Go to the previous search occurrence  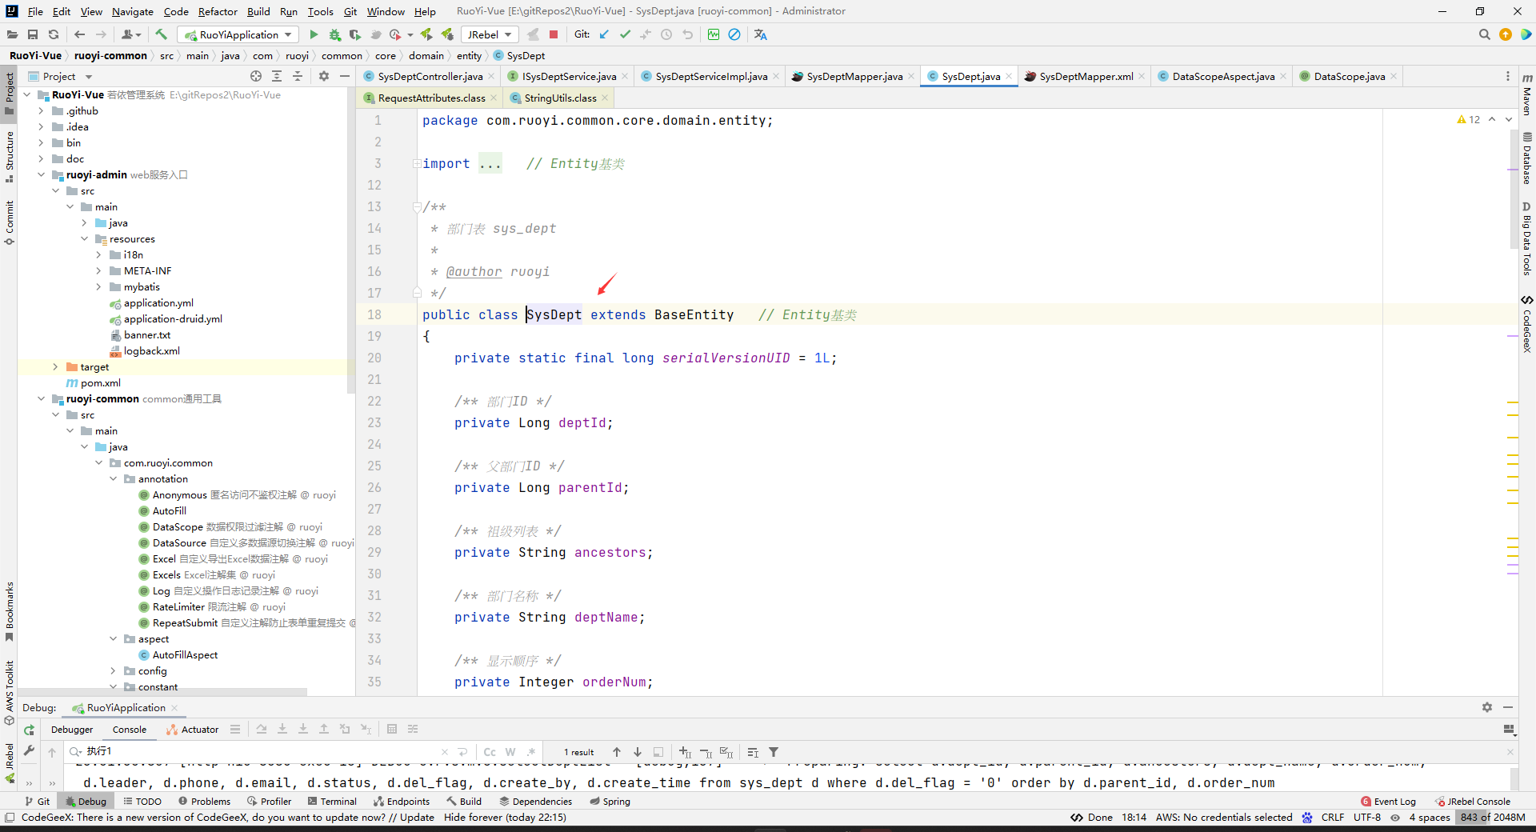pos(617,752)
